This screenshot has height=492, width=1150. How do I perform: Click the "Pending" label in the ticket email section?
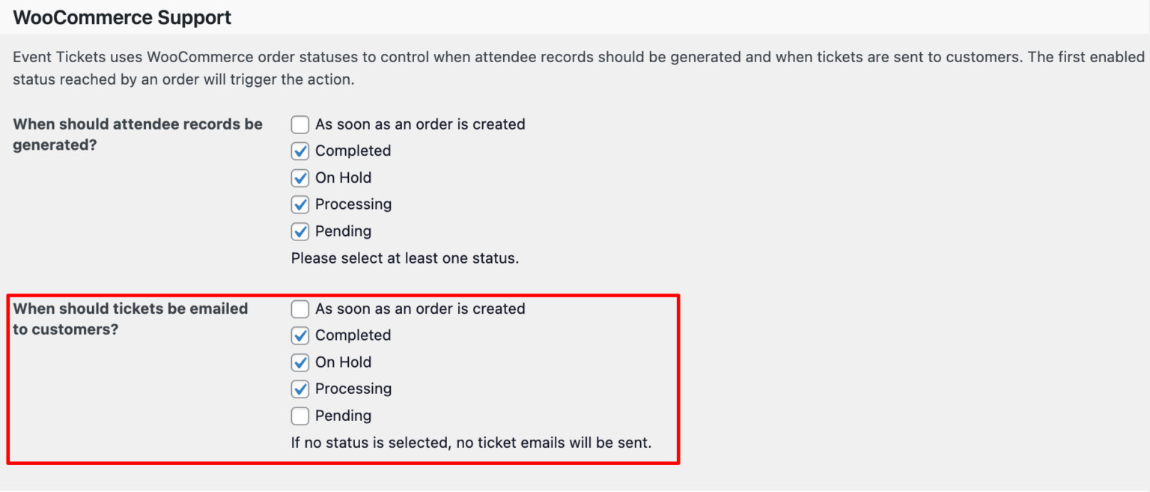[342, 416]
